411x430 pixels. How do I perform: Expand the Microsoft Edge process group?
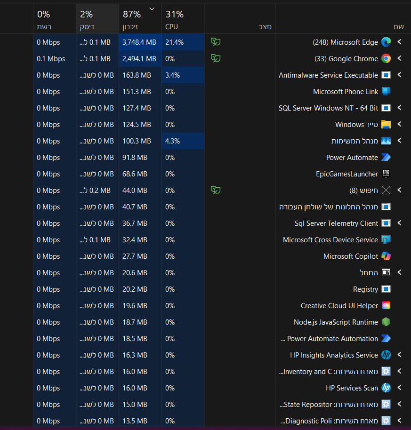click(400, 42)
